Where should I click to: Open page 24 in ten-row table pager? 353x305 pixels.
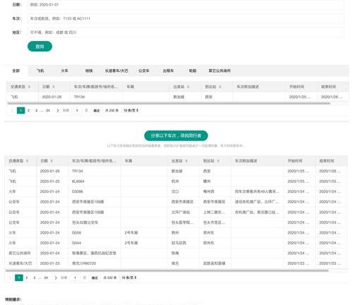(46, 277)
